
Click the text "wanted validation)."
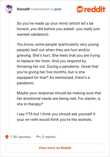pos(33,34)
